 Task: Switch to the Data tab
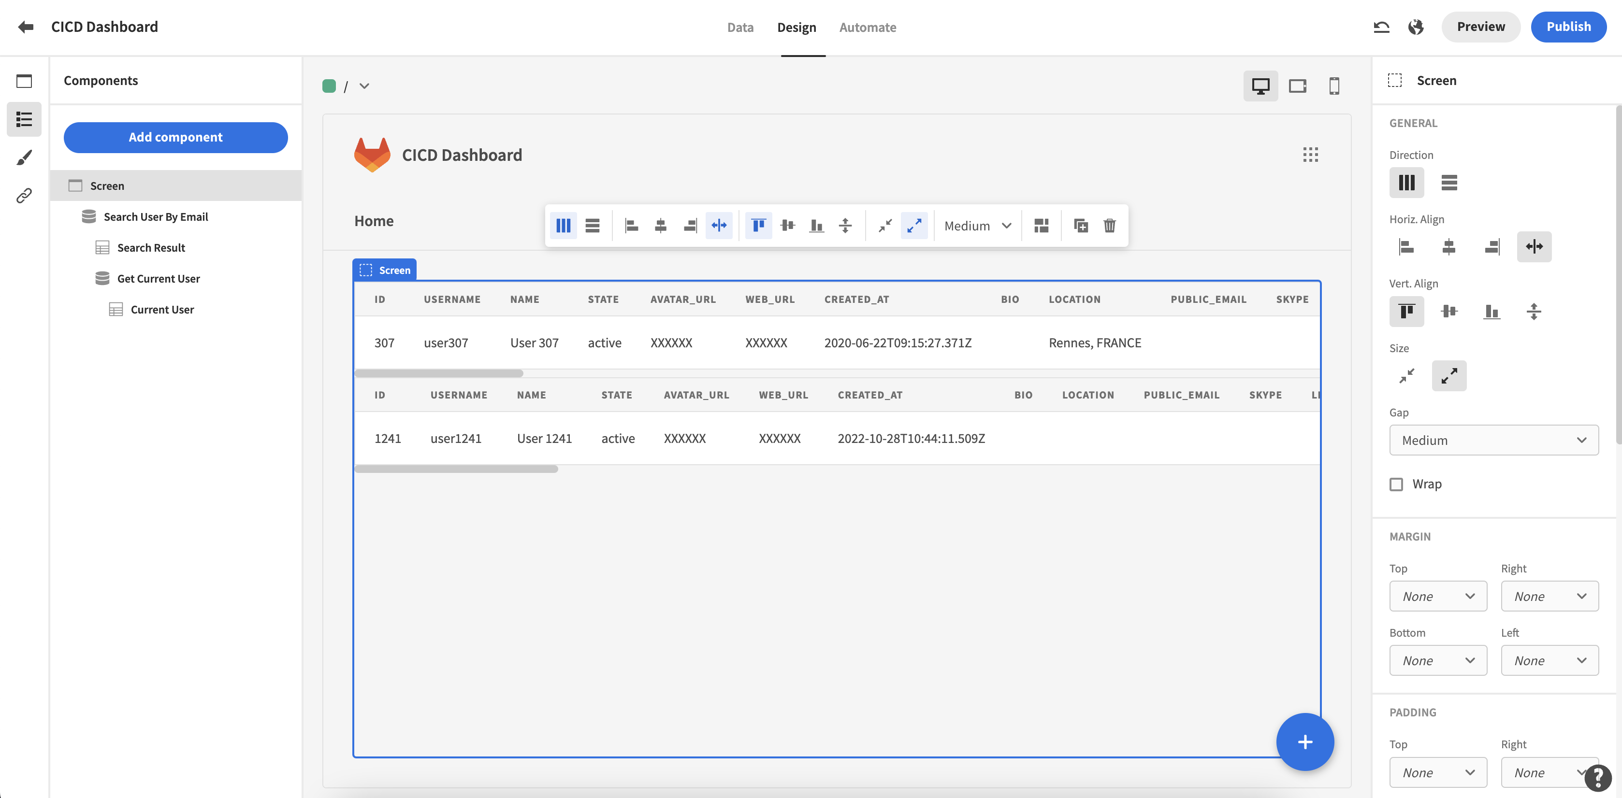tap(740, 27)
